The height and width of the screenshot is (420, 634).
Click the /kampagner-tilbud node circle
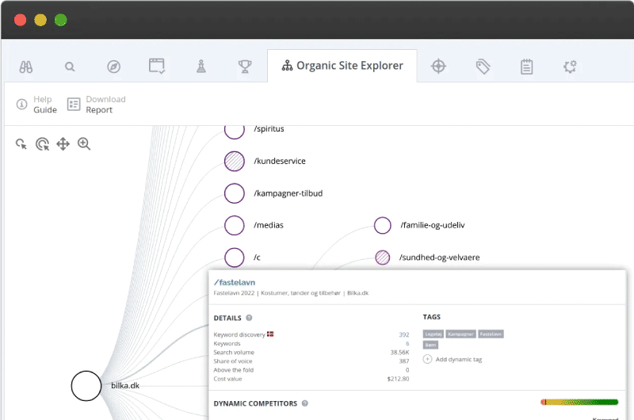coord(235,193)
